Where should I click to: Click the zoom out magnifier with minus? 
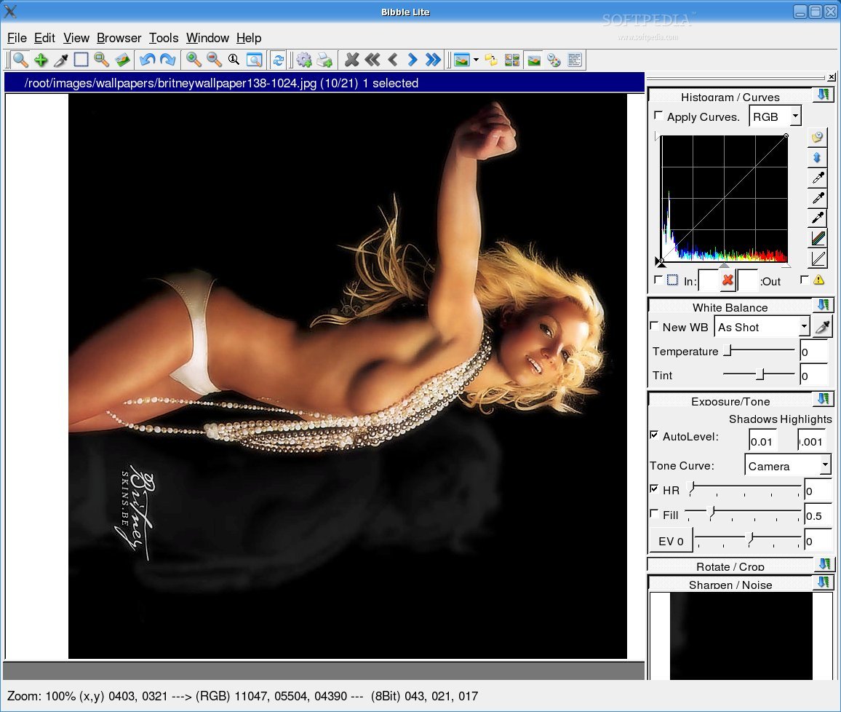[213, 60]
